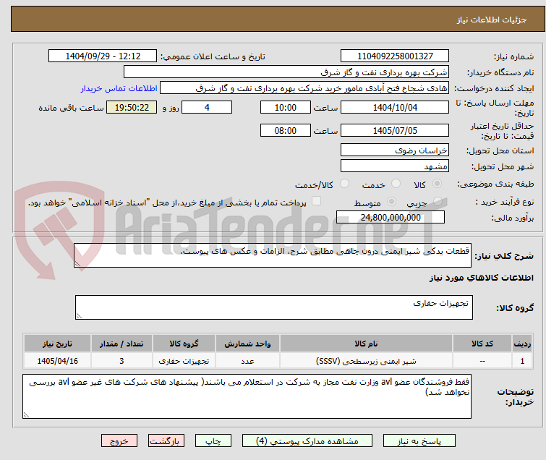Click the estimate field 24,800,000,000
This screenshot has height=460, width=546.
coord(391,217)
